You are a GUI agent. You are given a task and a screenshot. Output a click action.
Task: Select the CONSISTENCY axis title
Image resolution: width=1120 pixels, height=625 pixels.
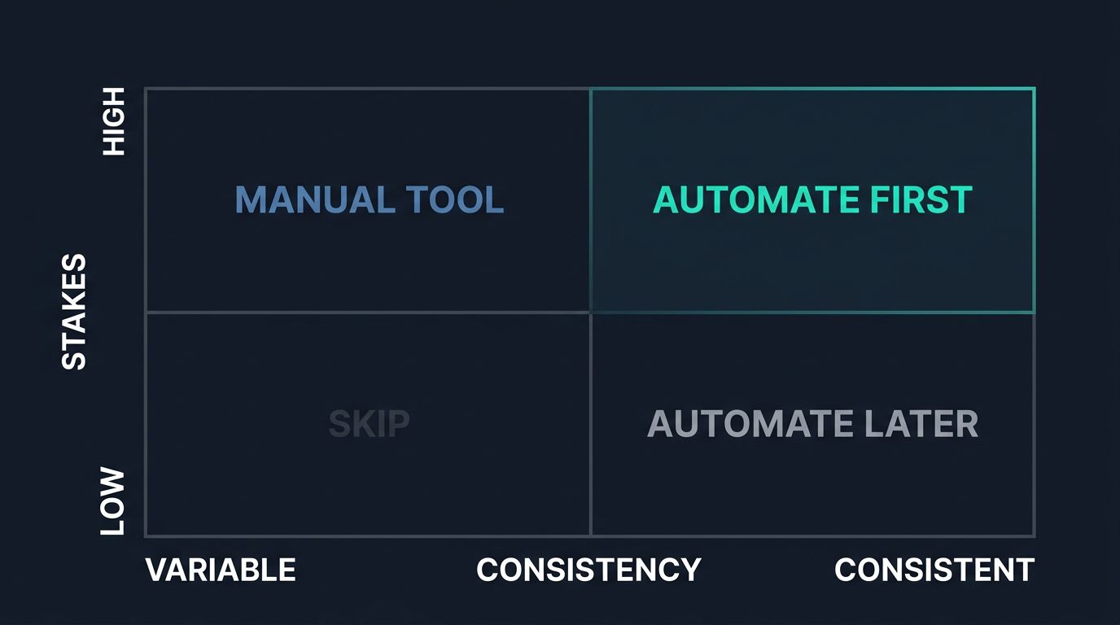click(588, 570)
